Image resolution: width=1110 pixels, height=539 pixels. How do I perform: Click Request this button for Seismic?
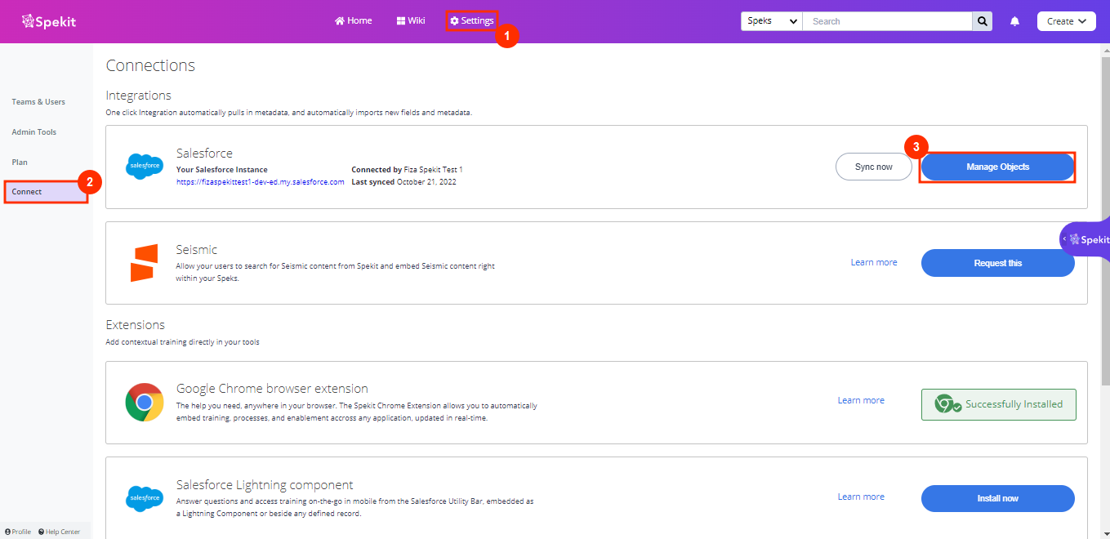coord(998,263)
